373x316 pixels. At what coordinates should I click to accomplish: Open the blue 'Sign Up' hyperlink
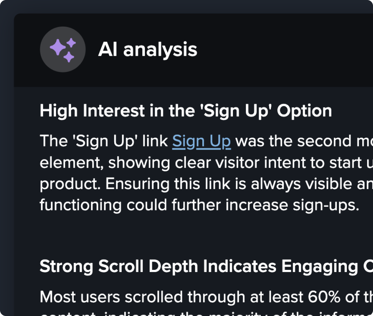click(201, 141)
